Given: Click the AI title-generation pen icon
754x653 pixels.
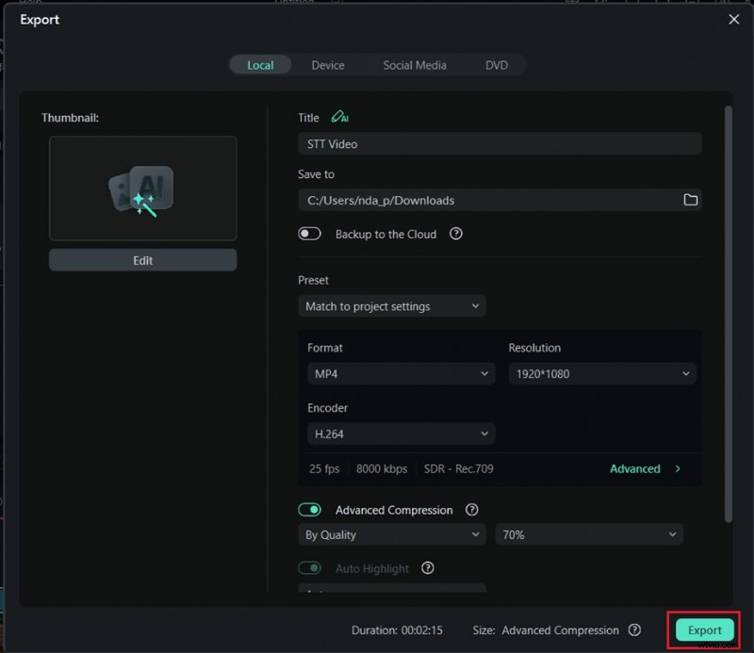Looking at the screenshot, I should (x=339, y=117).
